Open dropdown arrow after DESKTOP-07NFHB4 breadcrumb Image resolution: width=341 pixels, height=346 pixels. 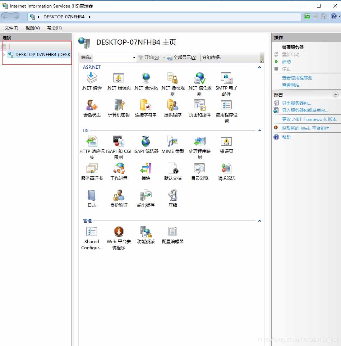[89, 17]
